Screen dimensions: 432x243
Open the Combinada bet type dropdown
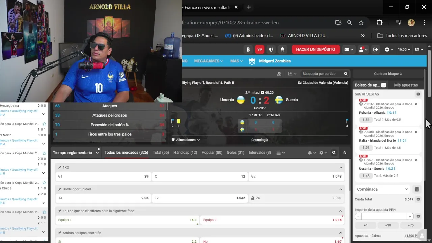pyautogui.click(x=383, y=189)
